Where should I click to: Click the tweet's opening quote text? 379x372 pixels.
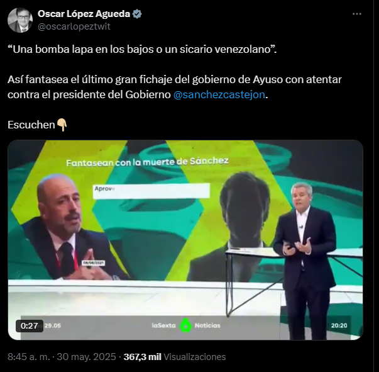pyautogui.click(x=142, y=49)
